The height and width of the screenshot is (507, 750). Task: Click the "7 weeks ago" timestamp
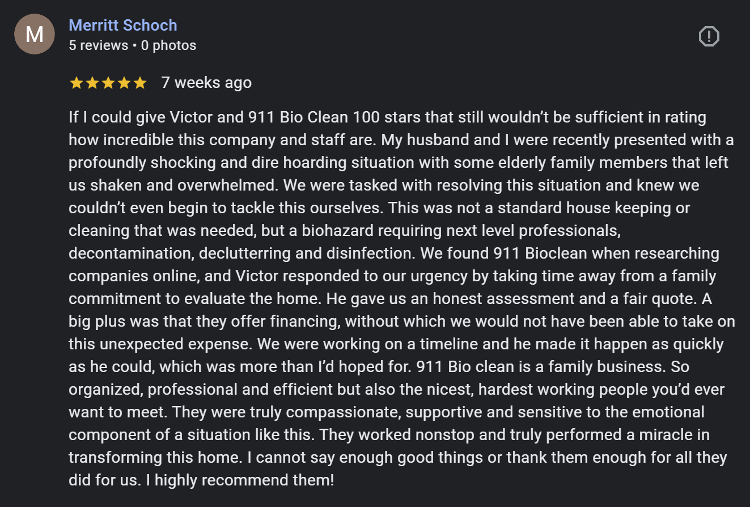[205, 82]
